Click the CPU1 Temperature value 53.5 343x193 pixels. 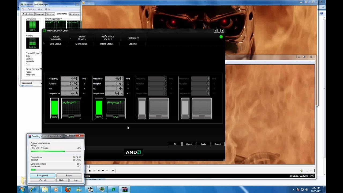114,94
